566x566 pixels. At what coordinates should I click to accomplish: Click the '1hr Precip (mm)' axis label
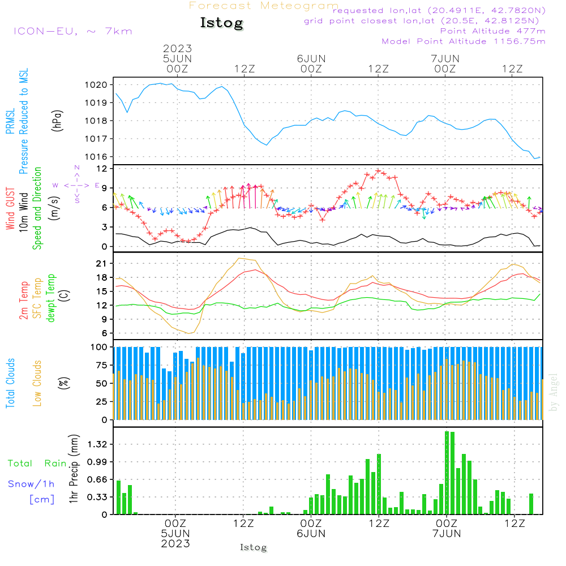[74, 469]
